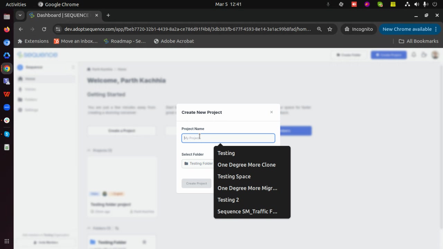The width and height of the screenshot is (443, 249).
Task: Reload the page with the refresh icon
Action: tap(44, 29)
